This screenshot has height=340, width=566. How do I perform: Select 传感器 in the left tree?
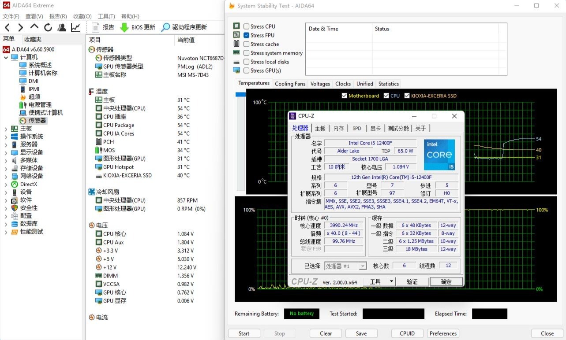[x=37, y=121]
